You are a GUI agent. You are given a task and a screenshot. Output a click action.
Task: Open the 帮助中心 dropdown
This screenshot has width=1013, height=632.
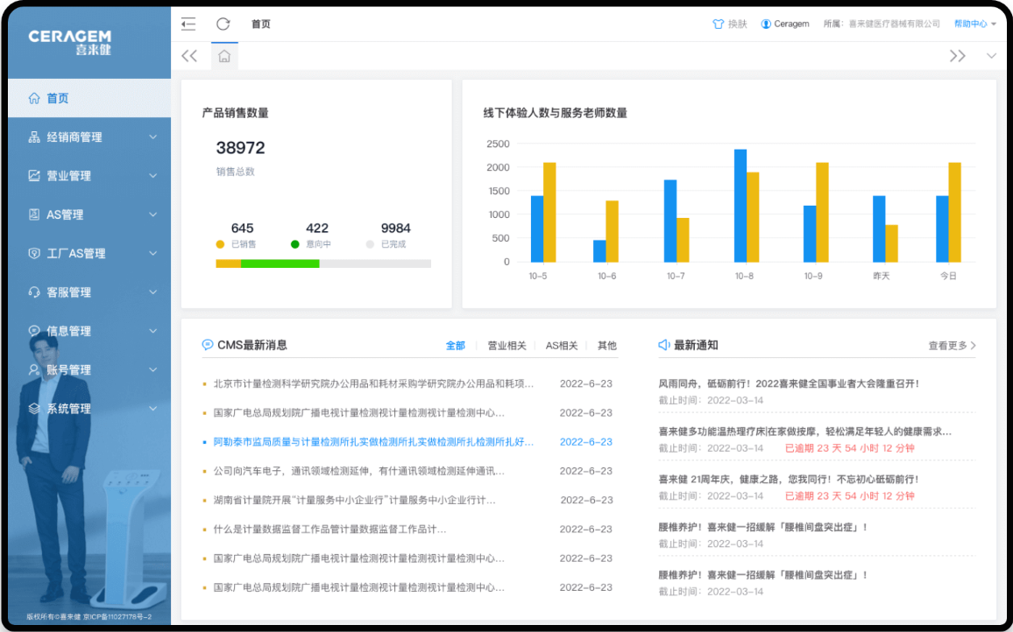coord(974,25)
